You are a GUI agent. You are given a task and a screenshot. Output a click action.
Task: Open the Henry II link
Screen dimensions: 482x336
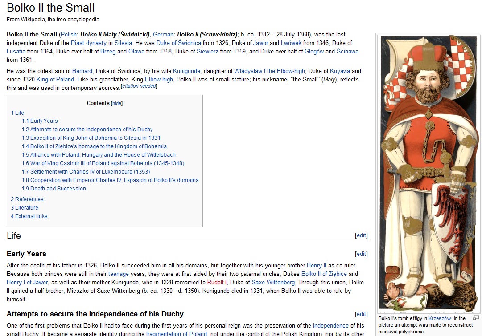pyautogui.click(x=317, y=265)
